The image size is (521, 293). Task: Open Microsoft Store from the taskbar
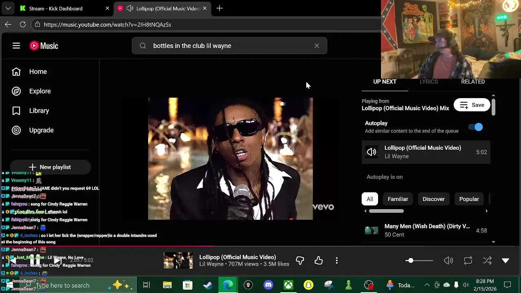pyautogui.click(x=187, y=285)
